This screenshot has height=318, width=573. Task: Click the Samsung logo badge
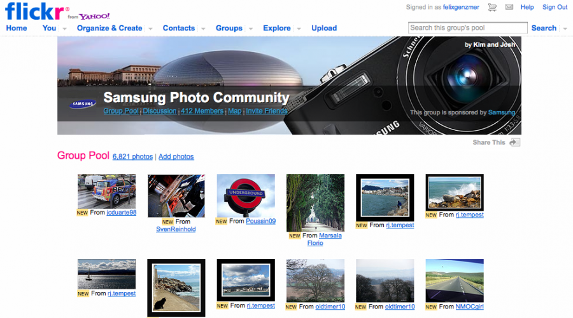[x=83, y=104]
